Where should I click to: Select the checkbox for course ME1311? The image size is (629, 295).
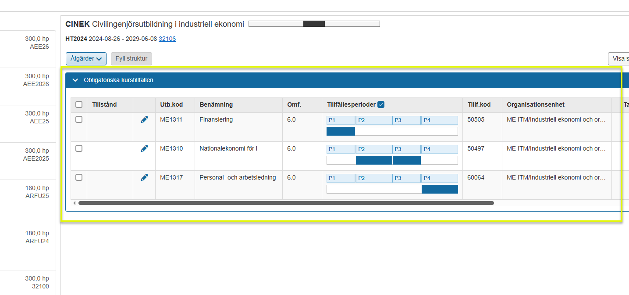tap(79, 119)
